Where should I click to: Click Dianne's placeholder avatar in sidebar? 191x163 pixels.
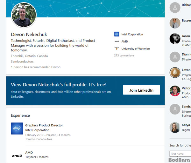[x=175, y=57]
